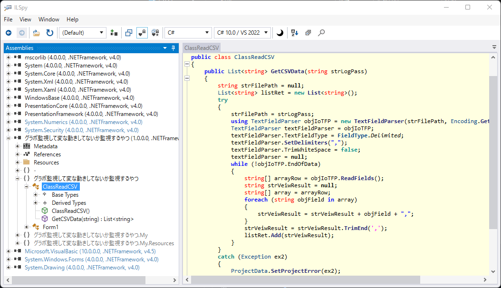Toggle Show internal types and members
Image resolution: width=501 pixels, height=288 pixels.
click(x=142, y=33)
